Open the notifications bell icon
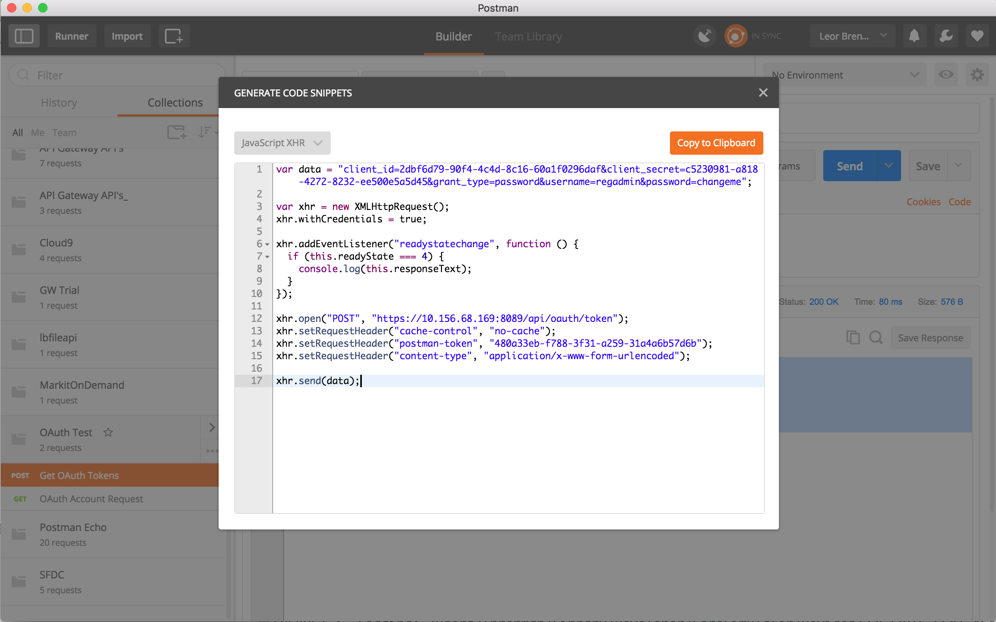This screenshot has height=622, width=996. point(914,36)
